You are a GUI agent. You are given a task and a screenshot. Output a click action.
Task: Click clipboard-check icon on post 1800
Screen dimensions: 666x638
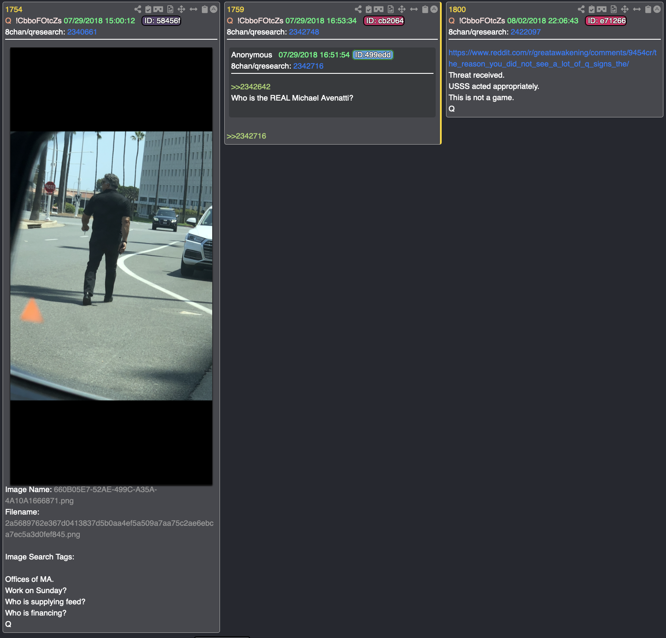(592, 9)
